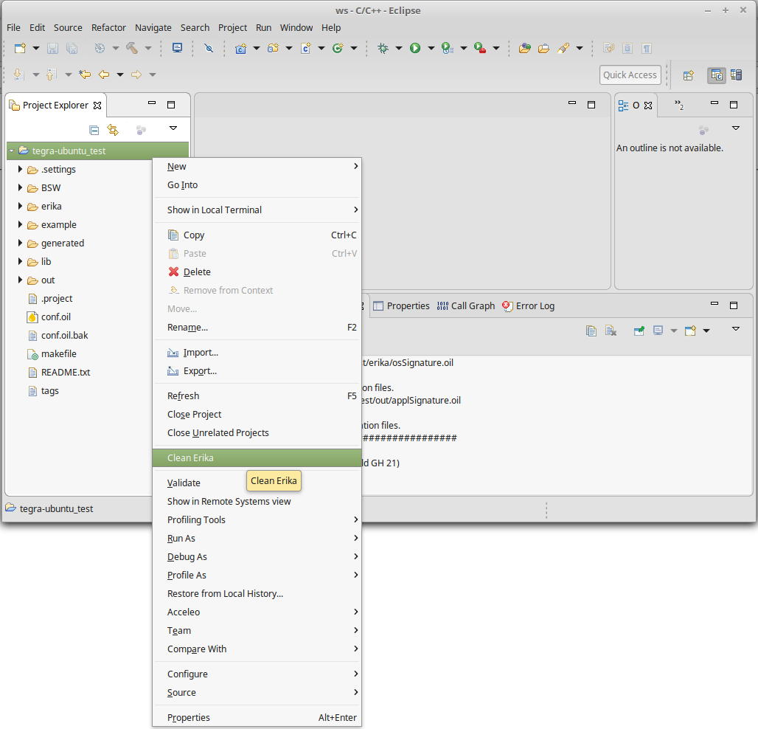Expand the BSW folder
Image resolution: width=758 pixels, height=729 pixels.
20,187
